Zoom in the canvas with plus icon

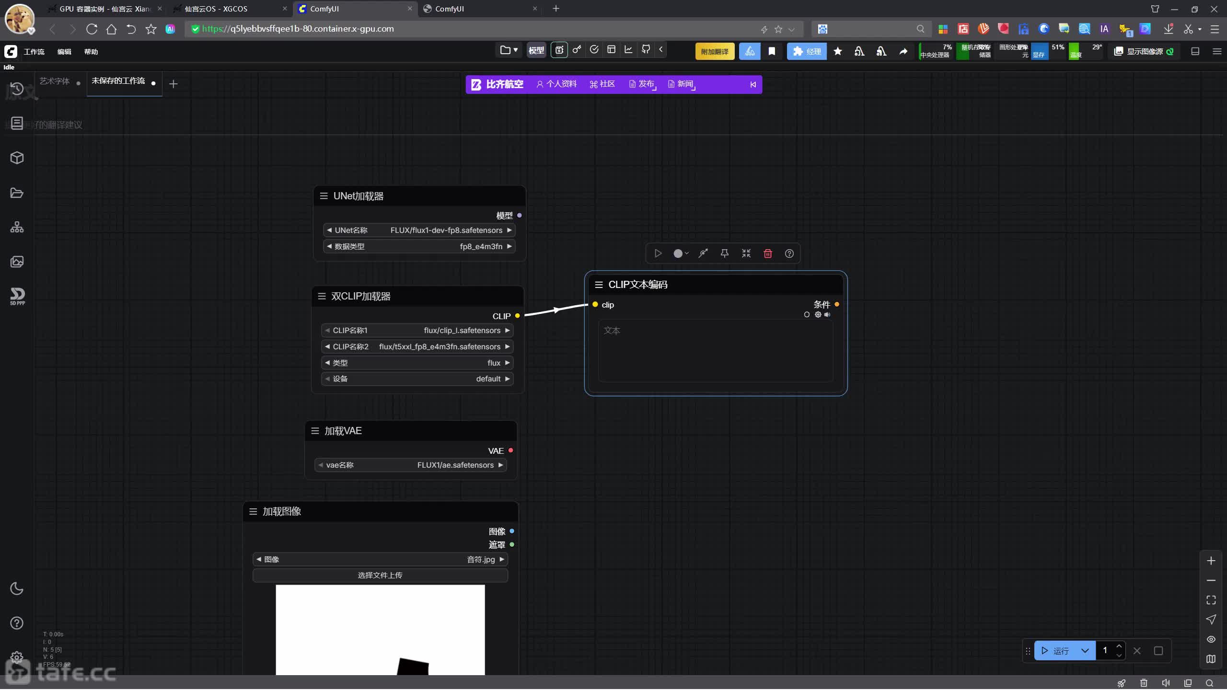coord(1211,561)
